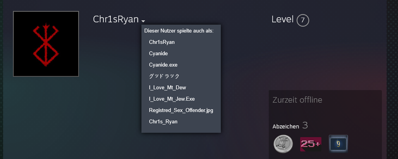Select the I_Love_Mt_Dew alias entry

click(x=167, y=87)
